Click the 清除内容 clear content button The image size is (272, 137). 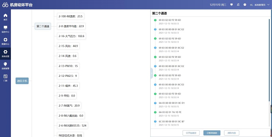(232, 133)
